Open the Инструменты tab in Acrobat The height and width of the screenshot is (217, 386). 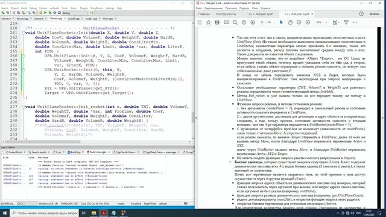pos(226,14)
